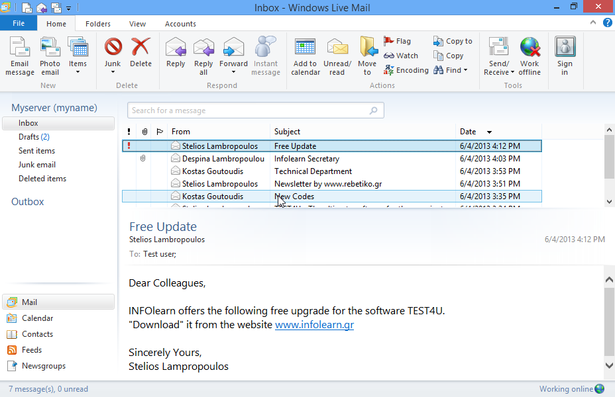The width and height of the screenshot is (615, 397).
Task: Switch to the Contacts view
Action: click(x=30, y=334)
